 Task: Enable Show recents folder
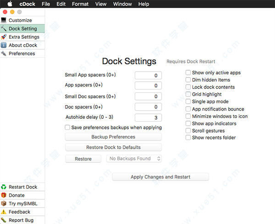[188, 137]
